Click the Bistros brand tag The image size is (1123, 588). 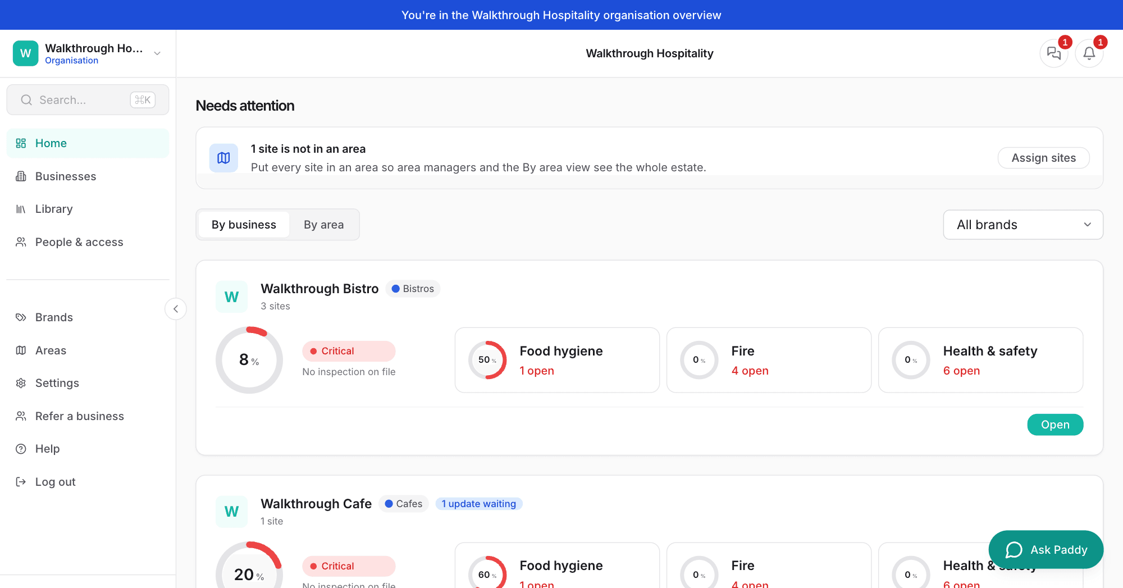pos(413,289)
